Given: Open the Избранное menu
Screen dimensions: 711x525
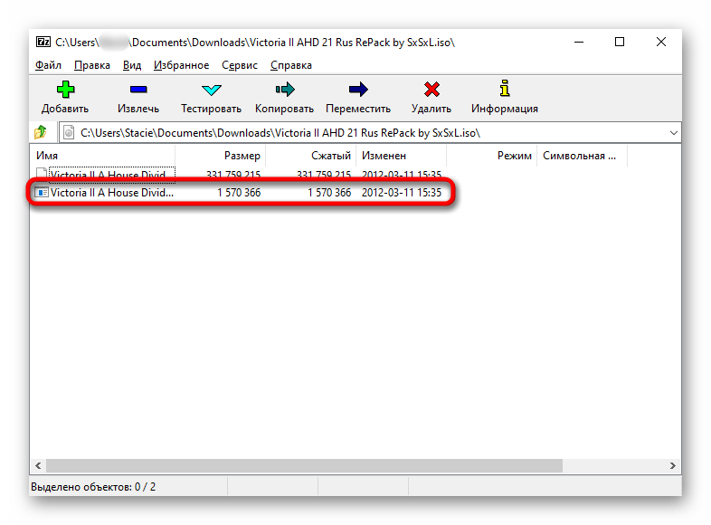Looking at the screenshot, I should (182, 65).
